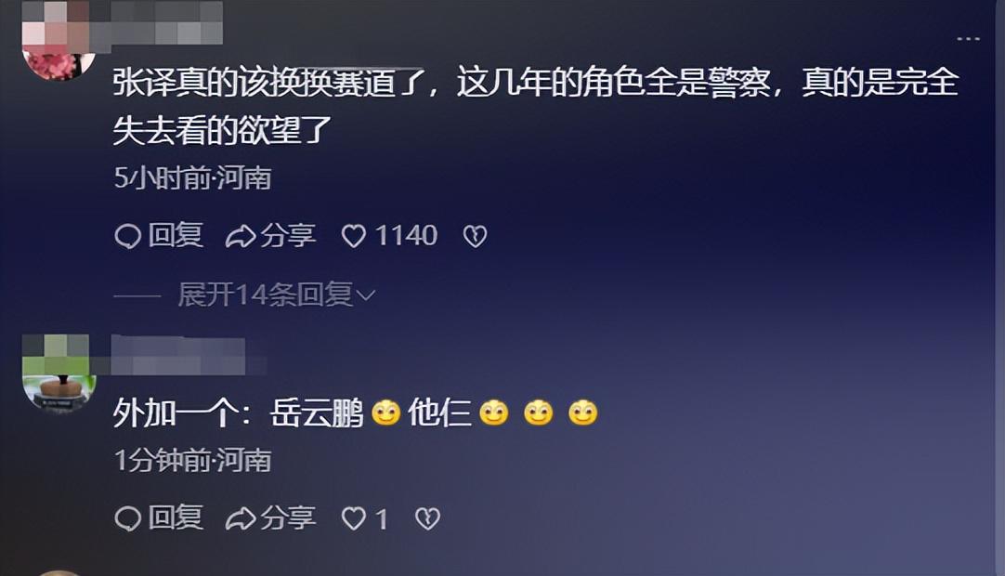
Task: Click the 岳云鹏 comment text
Action: tap(355, 412)
